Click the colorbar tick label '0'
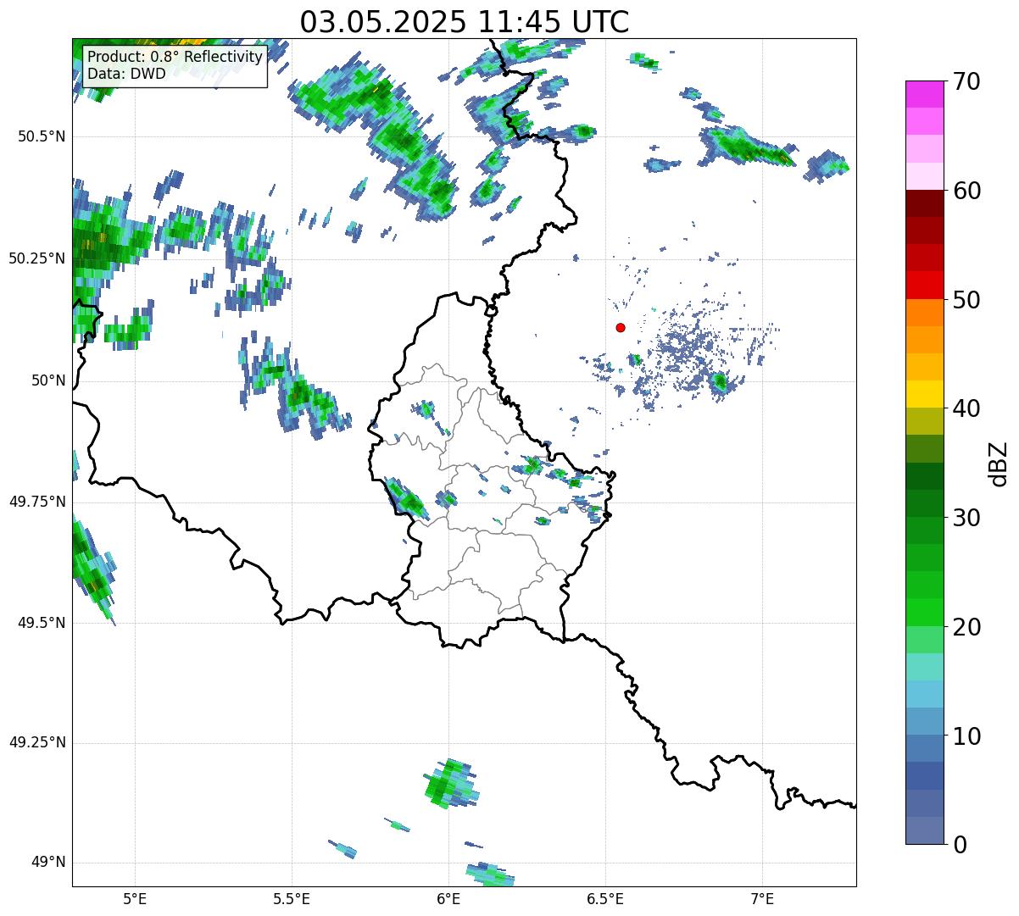The width and height of the screenshot is (1019, 916). pyautogui.click(x=959, y=845)
